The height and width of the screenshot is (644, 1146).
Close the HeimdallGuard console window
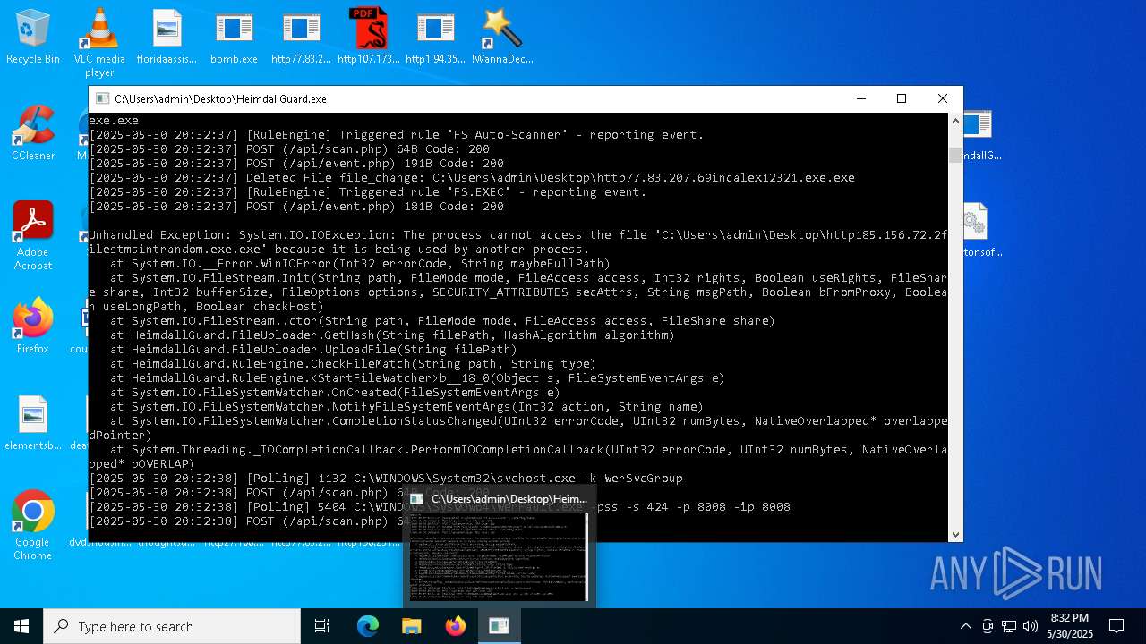click(943, 98)
